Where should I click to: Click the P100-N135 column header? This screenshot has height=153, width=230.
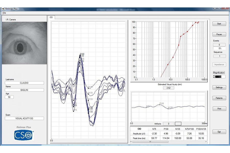[201, 129]
